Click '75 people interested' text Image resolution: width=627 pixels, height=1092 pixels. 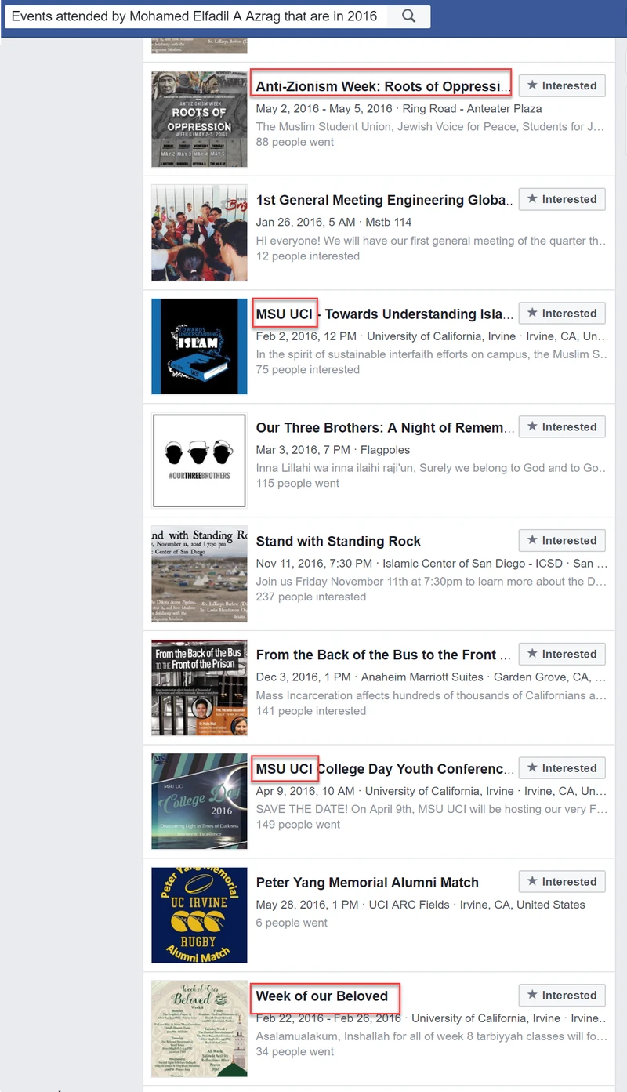tap(308, 369)
